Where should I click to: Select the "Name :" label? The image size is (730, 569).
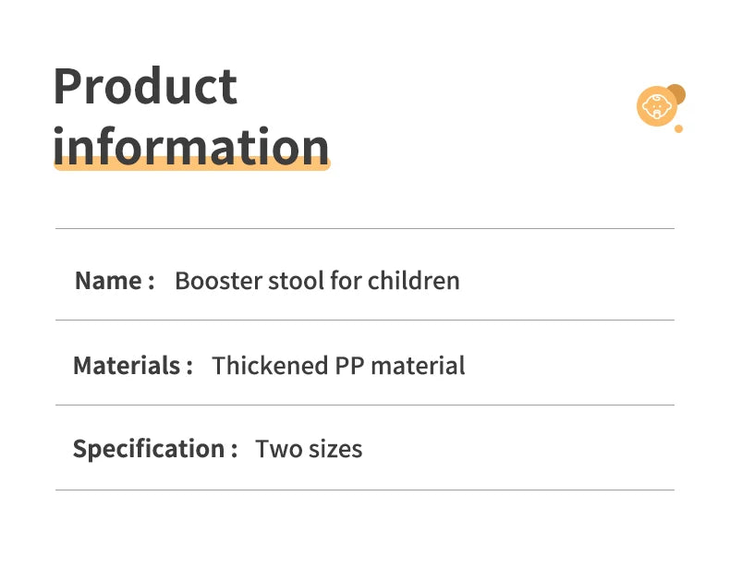click(115, 281)
